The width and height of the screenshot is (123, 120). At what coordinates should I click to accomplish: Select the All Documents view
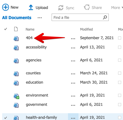17,18
